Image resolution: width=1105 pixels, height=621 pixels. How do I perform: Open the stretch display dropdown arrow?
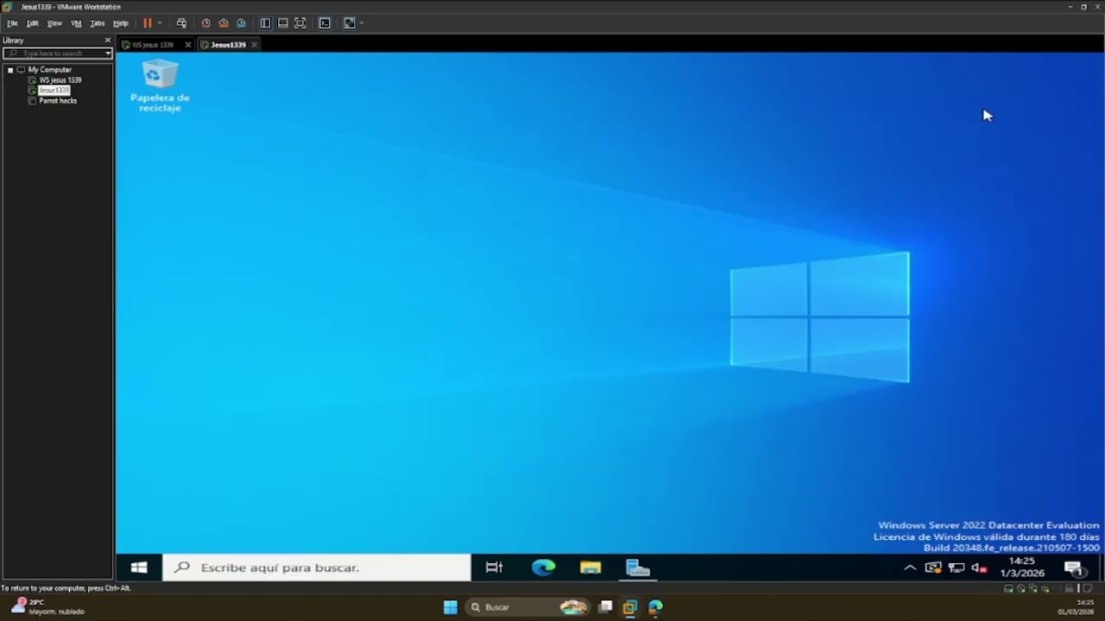click(361, 23)
